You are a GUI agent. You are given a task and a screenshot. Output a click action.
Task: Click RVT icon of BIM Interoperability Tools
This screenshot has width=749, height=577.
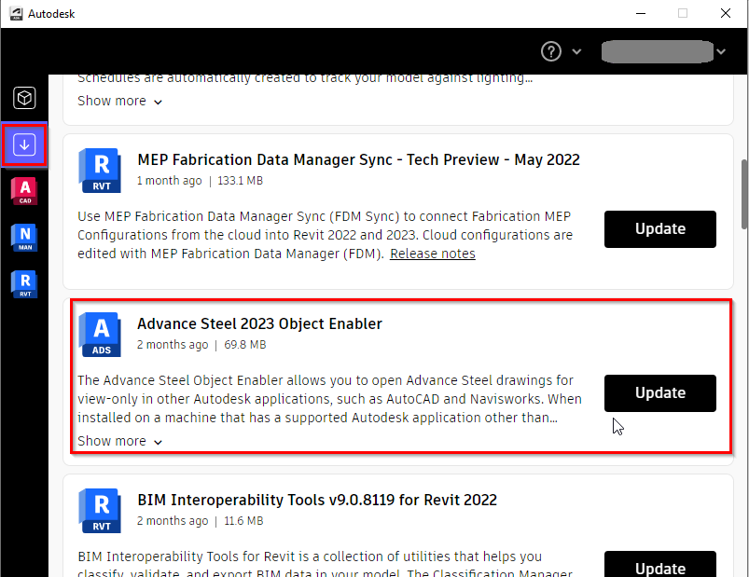tap(100, 511)
